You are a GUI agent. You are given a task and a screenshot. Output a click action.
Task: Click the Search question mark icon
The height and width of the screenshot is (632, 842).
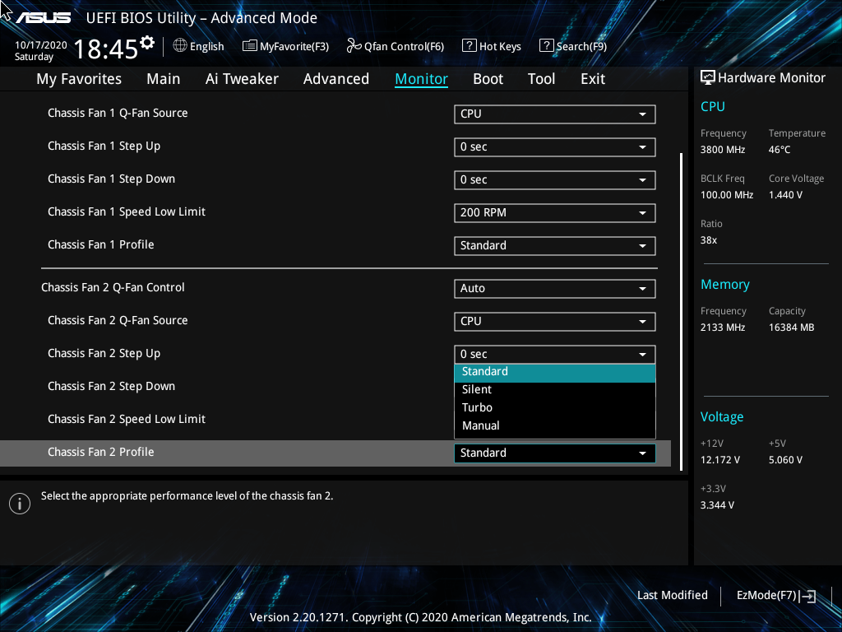[546, 46]
